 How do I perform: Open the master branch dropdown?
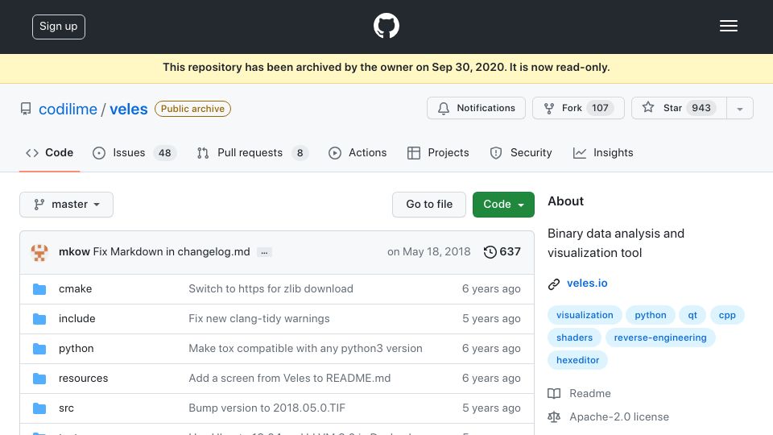(66, 204)
